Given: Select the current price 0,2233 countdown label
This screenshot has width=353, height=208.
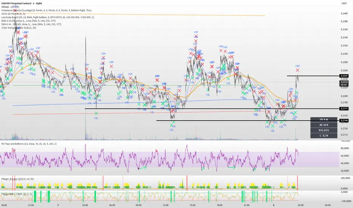Looking at the screenshot, I should (x=344, y=84).
